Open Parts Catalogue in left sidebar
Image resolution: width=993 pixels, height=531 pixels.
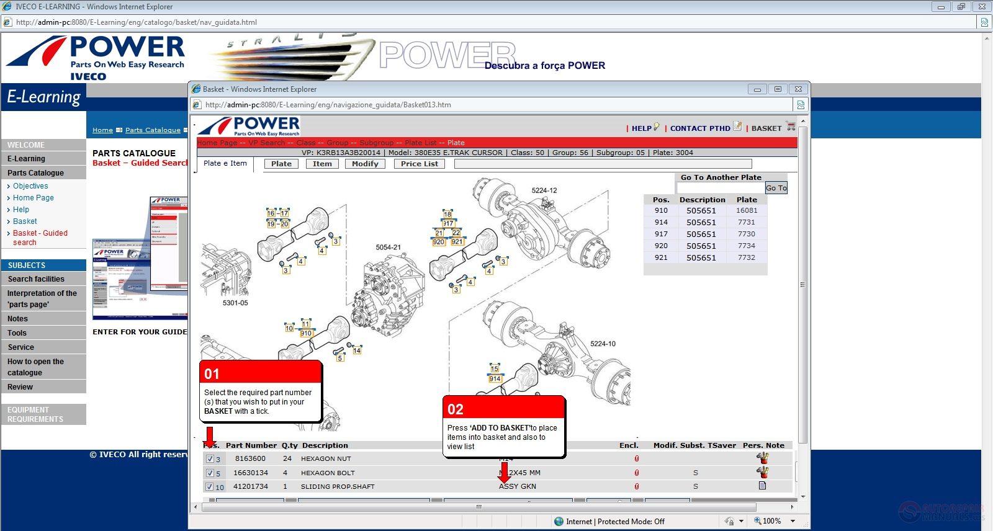pos(43,173)
